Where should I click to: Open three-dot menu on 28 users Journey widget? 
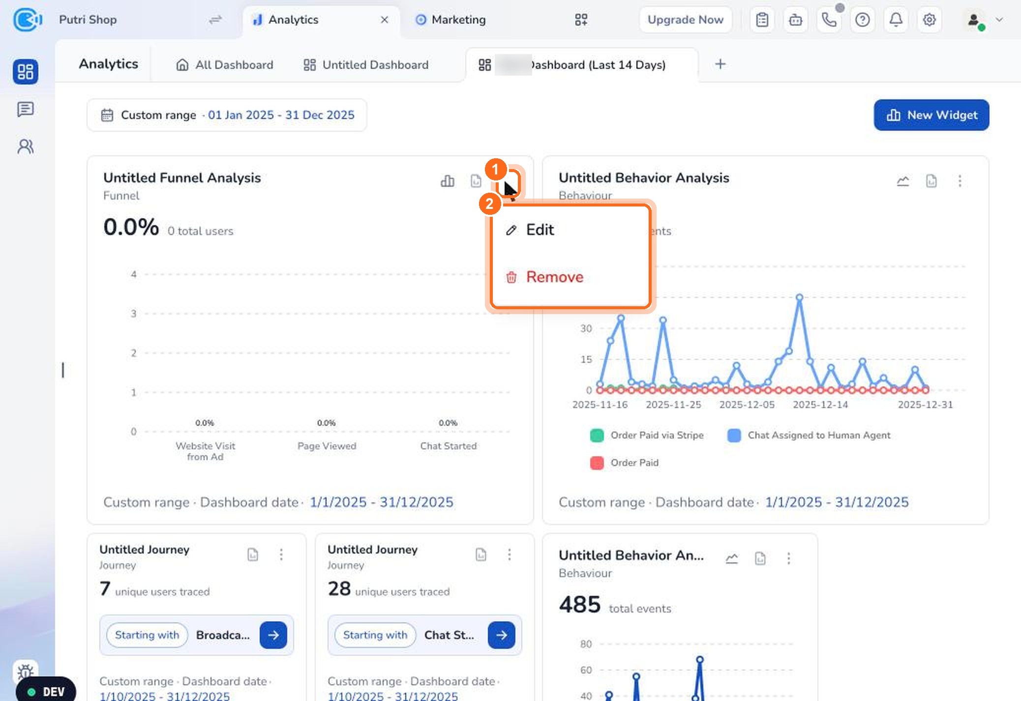[x=510, y=555]
